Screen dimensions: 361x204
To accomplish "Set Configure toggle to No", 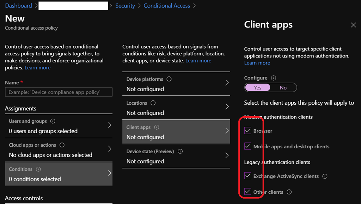I will [283, 88].
